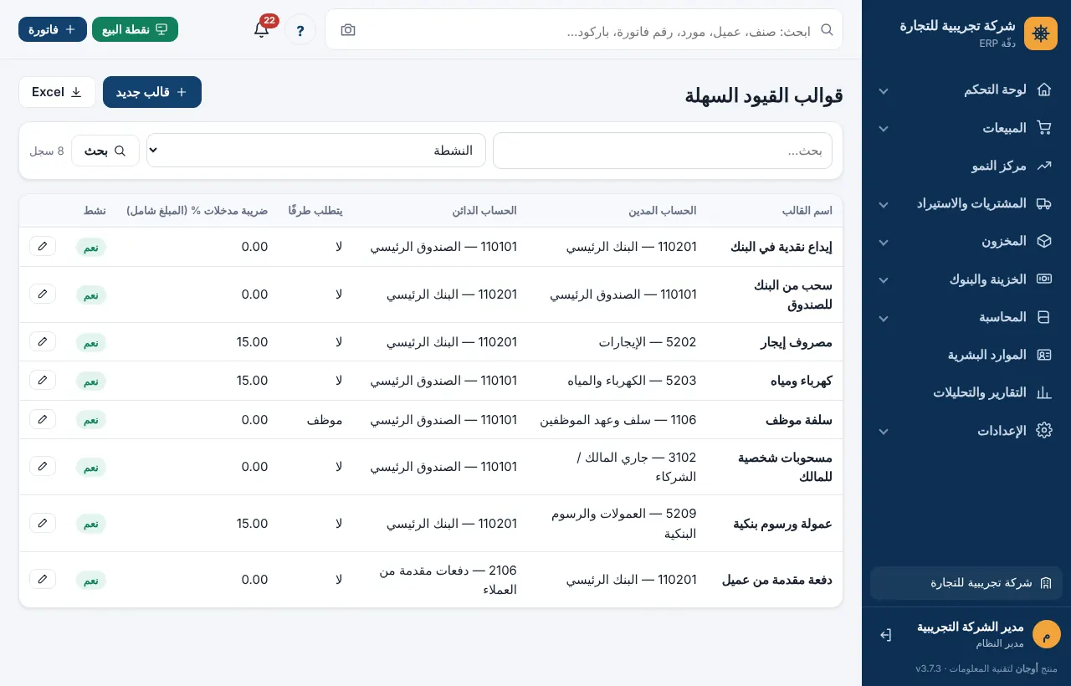This screenshot has width=1071, height=686.
Task: Sort by اسم القالب column header
Action: 807,210
